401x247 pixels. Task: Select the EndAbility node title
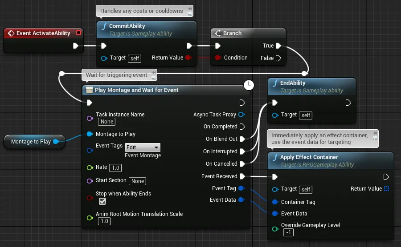point(293,83)
